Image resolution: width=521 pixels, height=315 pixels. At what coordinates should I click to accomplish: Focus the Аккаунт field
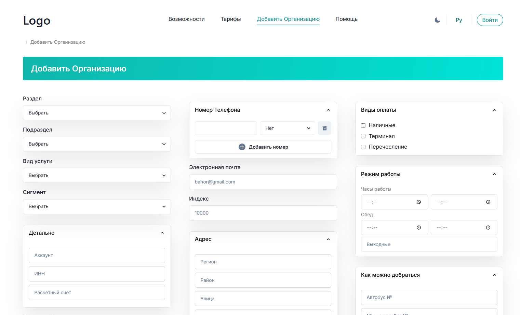pyautogui.click(x=97, y=255)
